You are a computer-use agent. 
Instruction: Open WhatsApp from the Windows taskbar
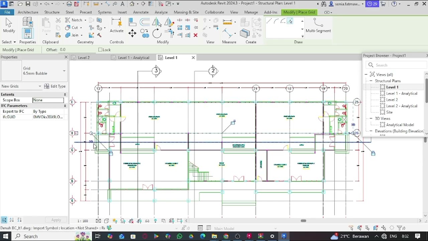click(x=180, y=236)
